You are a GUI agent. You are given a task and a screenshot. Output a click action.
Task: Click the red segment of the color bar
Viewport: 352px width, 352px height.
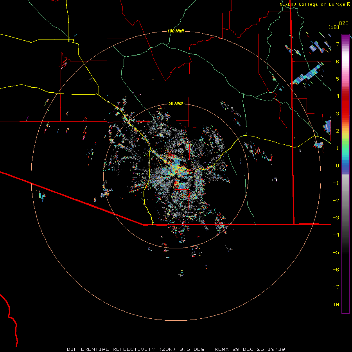click(x=345, y=106)
